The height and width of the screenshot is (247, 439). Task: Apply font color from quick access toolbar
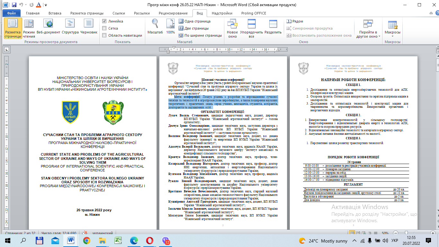[x=39, y=5]
